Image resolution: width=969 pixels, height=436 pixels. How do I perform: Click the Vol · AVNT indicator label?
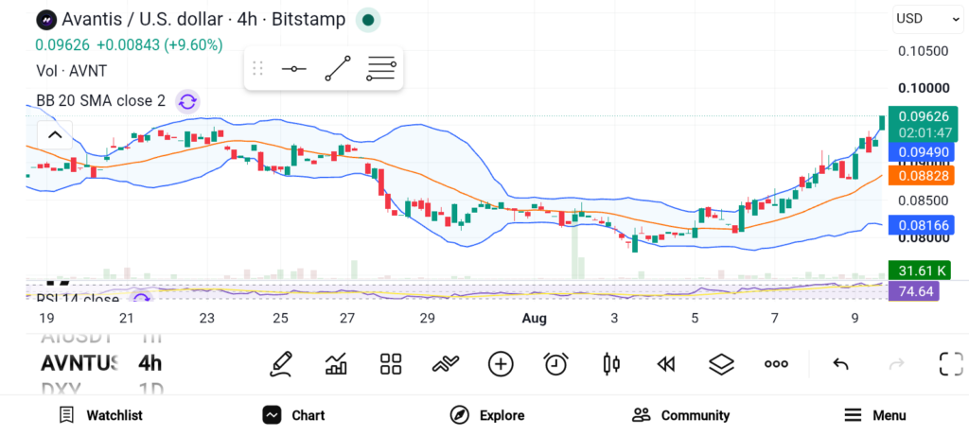(71, 71)
